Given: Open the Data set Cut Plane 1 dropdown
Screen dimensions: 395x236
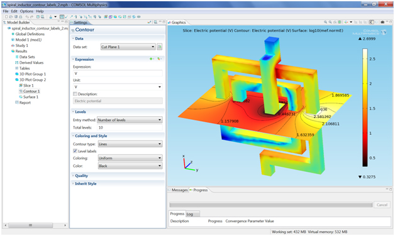Looking at the screenshot, I should [x=128, y=46].
